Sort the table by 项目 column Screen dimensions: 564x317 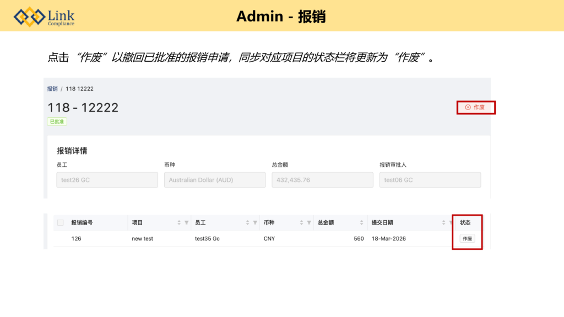pyautogui.click(x=179, y=223)
